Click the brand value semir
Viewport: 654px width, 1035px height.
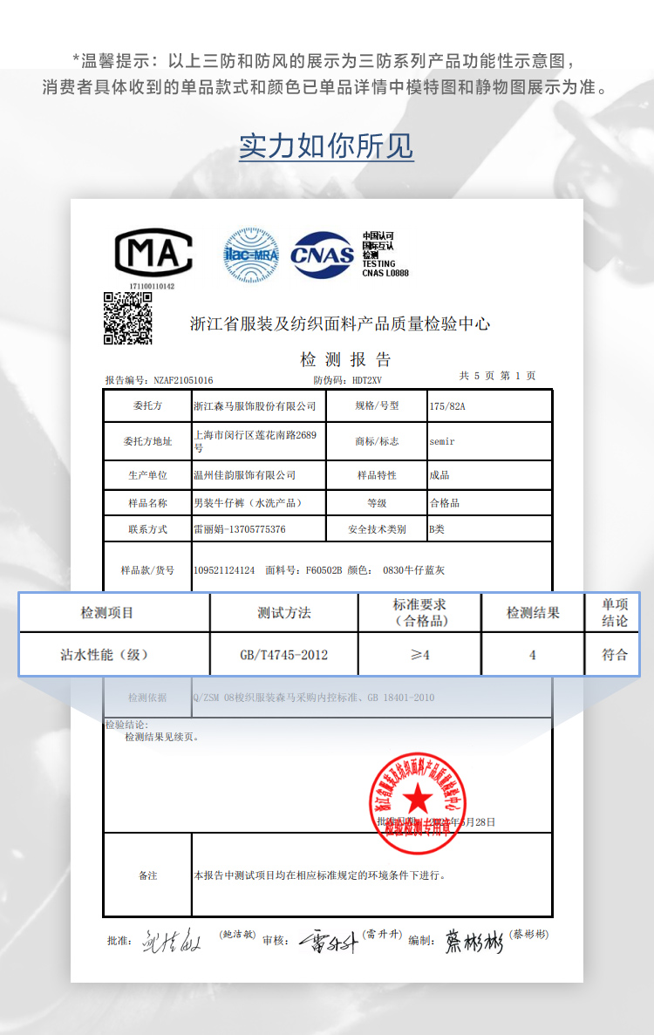(441, 441)
